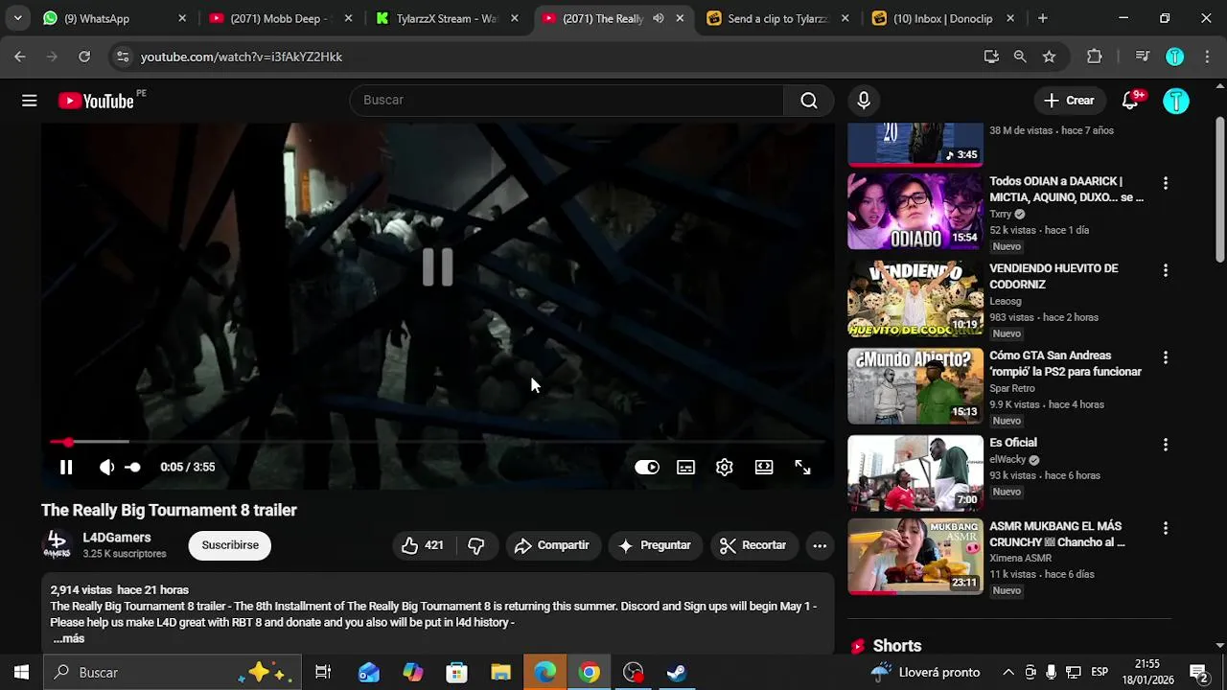Pause the video with the player button

click(x=66, y=468)
